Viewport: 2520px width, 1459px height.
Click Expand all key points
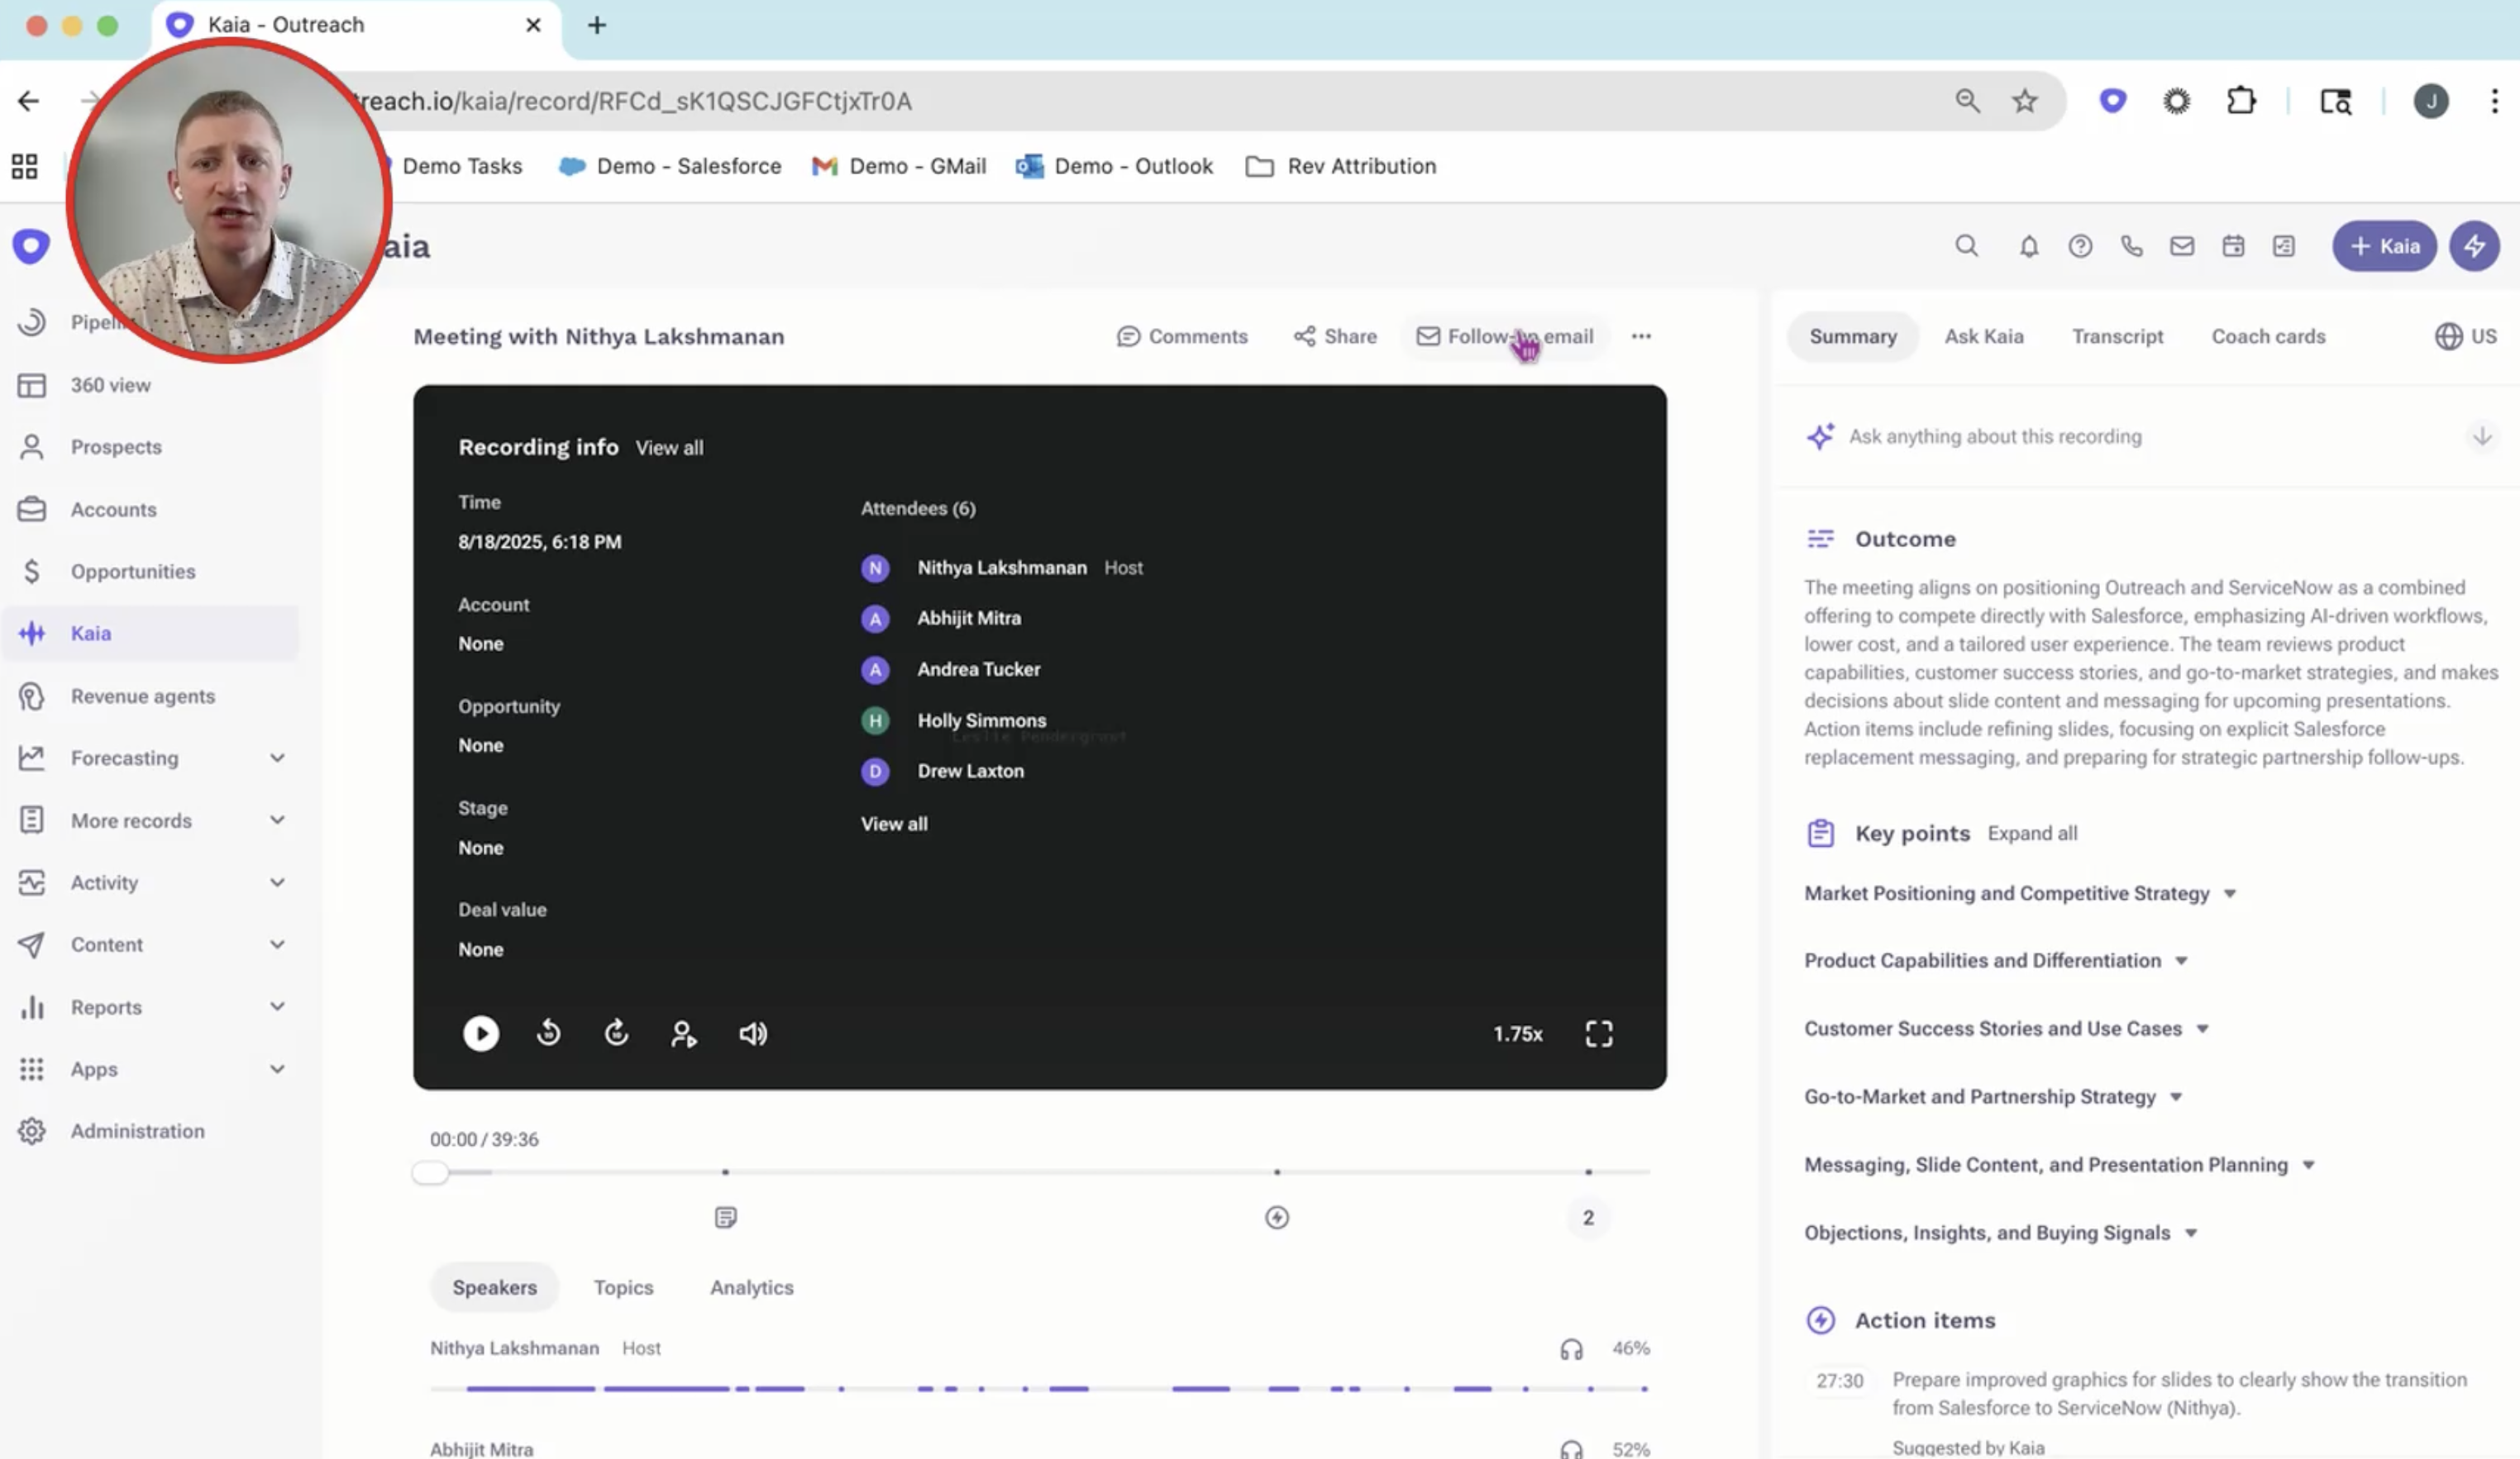(2031, 834)
